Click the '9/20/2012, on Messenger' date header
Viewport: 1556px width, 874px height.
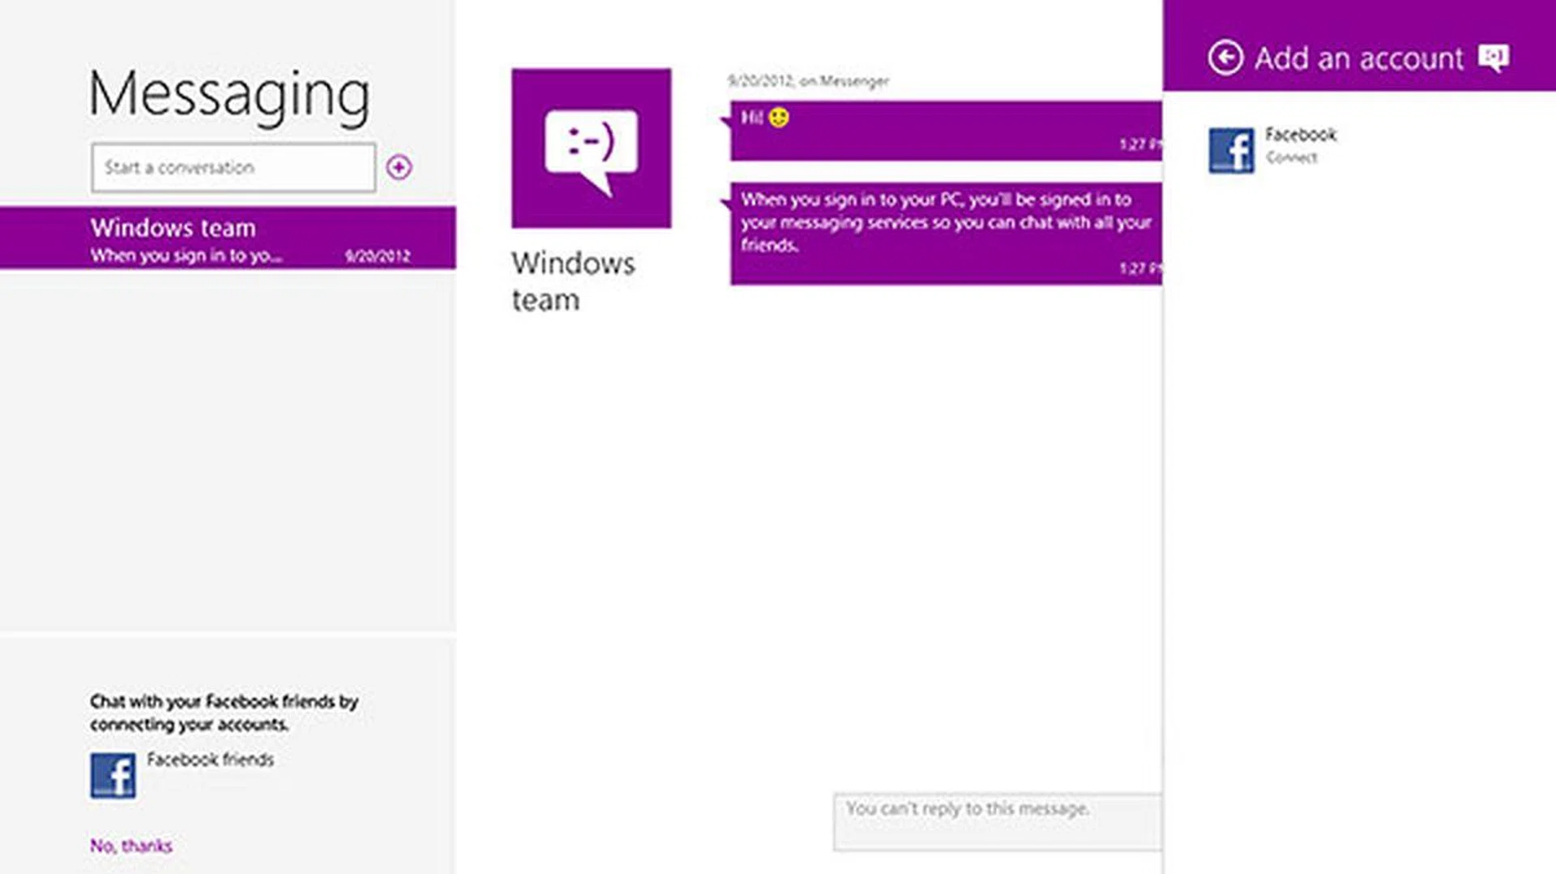point(808,81)
